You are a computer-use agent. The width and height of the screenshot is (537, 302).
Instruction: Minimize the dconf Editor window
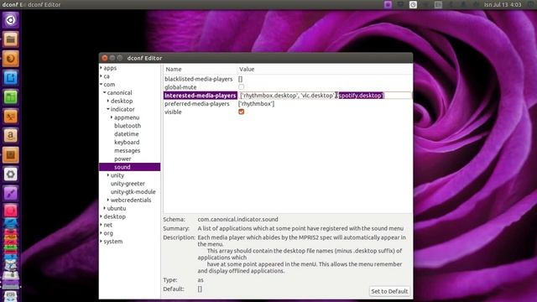click(112, 58)
